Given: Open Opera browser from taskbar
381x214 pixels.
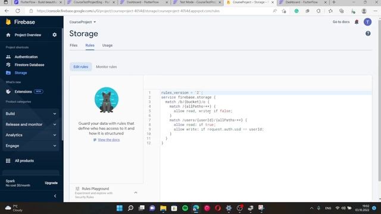Looking at the screenshot, I should (218, 208).
